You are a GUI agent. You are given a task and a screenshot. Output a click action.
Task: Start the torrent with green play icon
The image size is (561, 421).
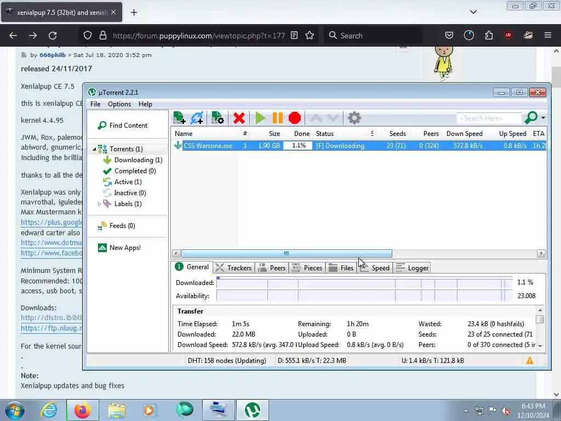click(260, 118)
